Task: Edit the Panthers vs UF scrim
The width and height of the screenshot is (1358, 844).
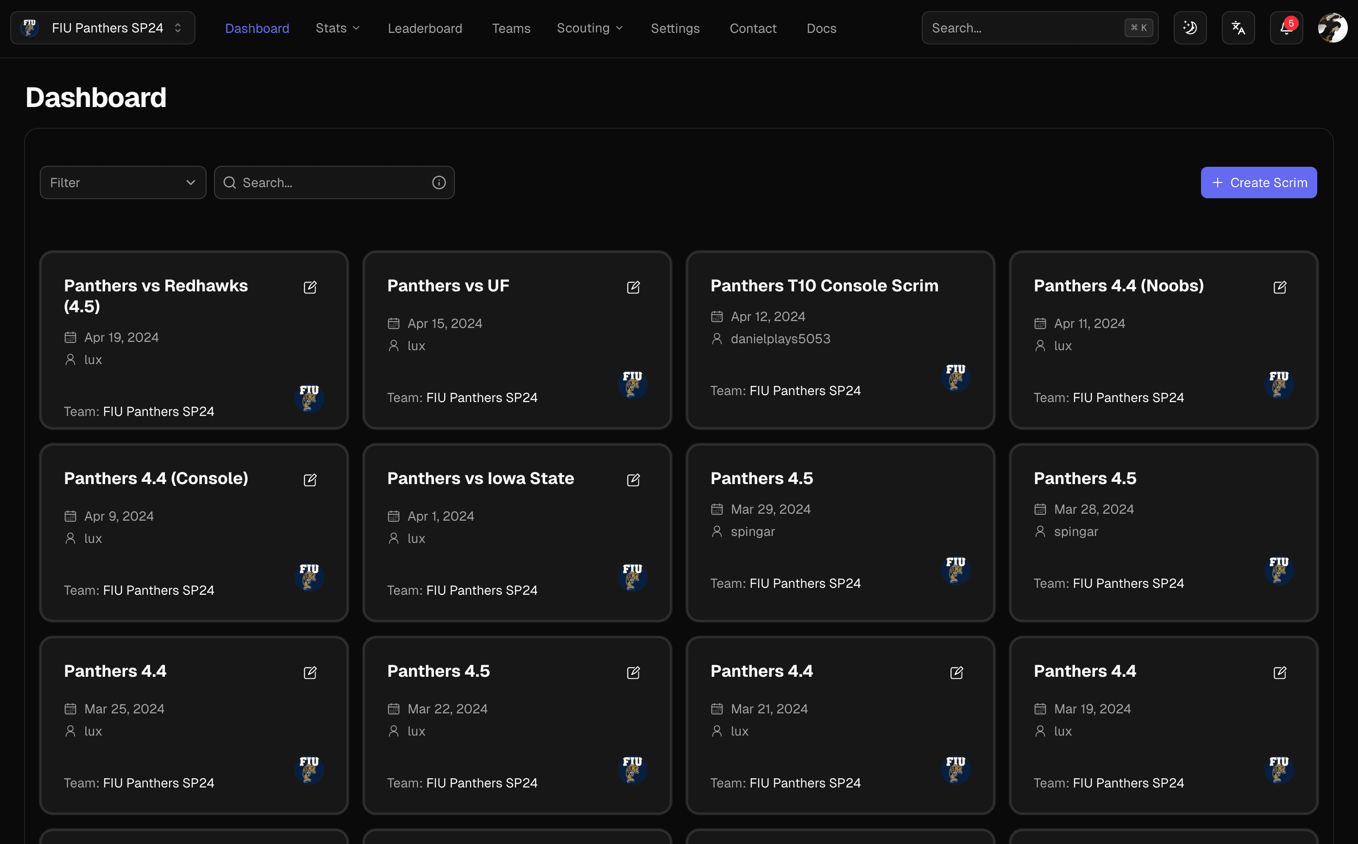Action: pyautogui.click(x=634, y=287)
